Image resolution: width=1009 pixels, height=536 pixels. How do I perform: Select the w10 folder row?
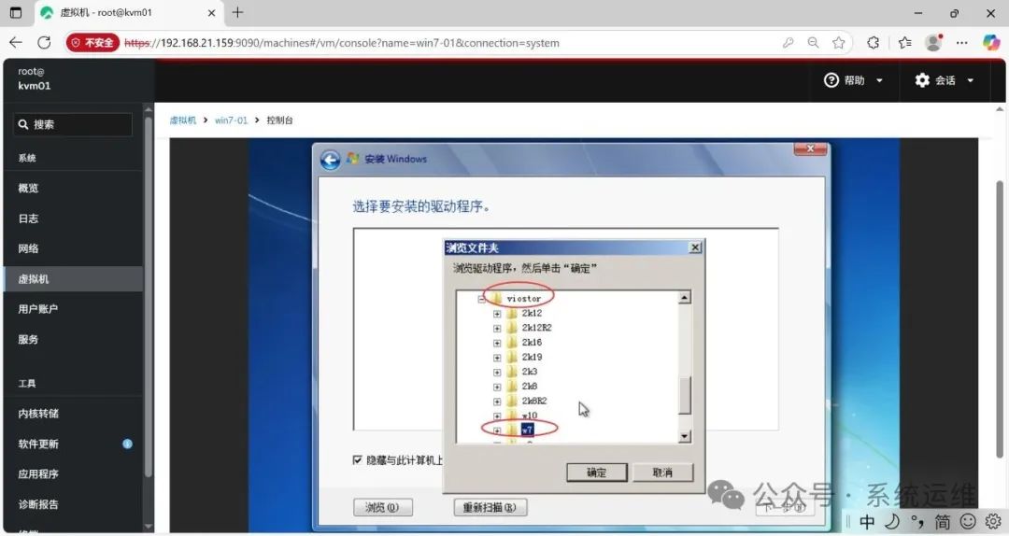tap(529, 416)
